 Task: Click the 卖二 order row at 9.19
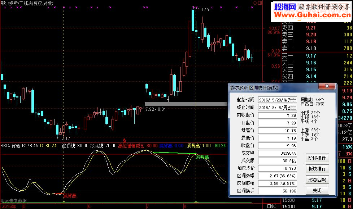(317, 41)
